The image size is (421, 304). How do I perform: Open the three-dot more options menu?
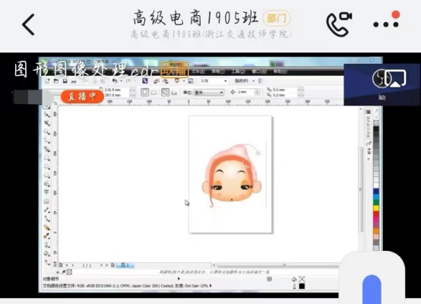pyautogui.click(x=386, y=24)
